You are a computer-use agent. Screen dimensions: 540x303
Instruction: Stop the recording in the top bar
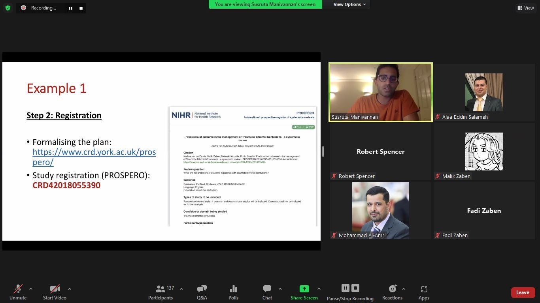coord(81,8)
